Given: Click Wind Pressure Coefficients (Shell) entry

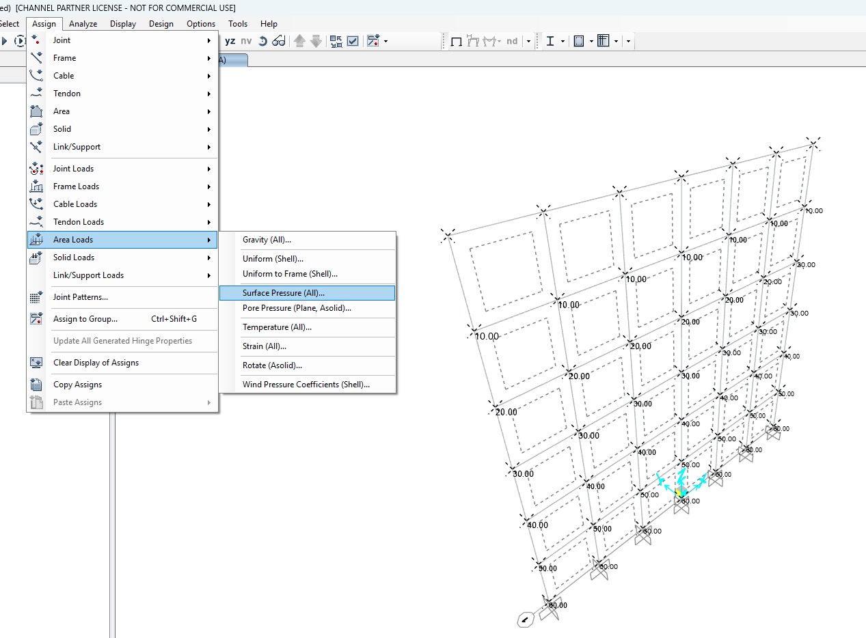Looking at the screenshot, I should coord(306,385).
